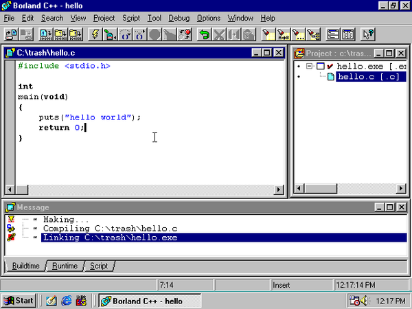Click the context help arrow-question icon
412x309 pixels.
pos(367,34)
